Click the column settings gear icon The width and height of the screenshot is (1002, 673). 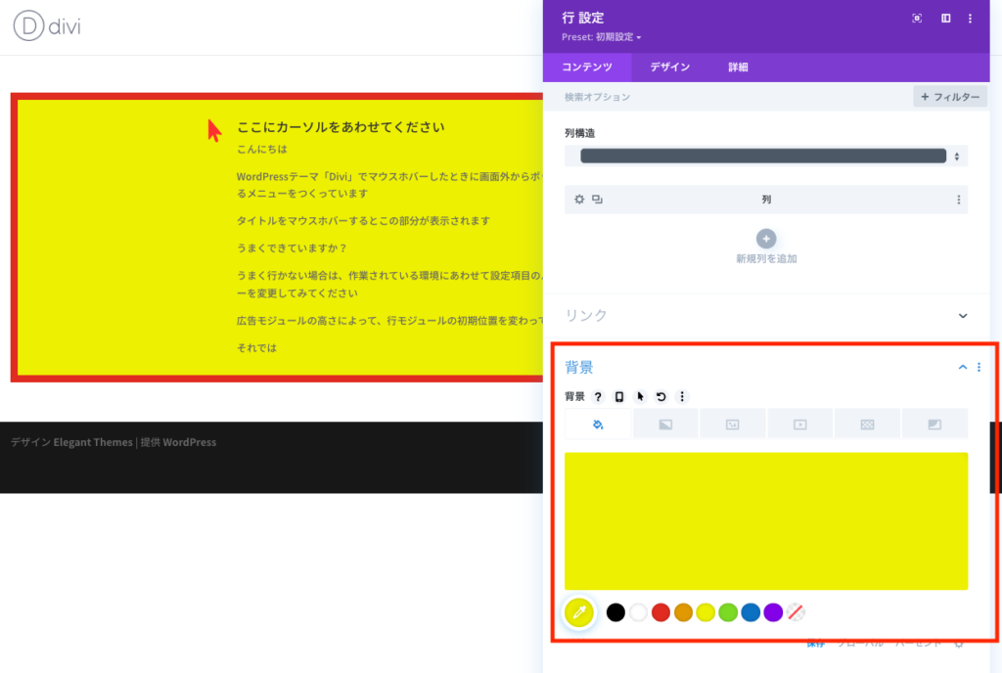click(579, 200)
